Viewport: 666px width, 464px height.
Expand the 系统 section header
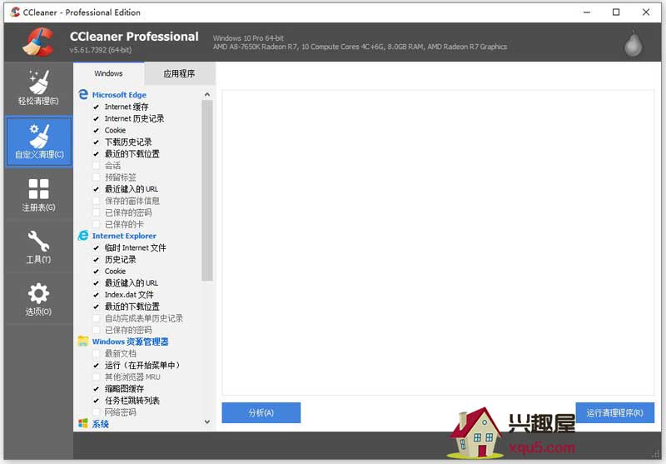(100, 424)
